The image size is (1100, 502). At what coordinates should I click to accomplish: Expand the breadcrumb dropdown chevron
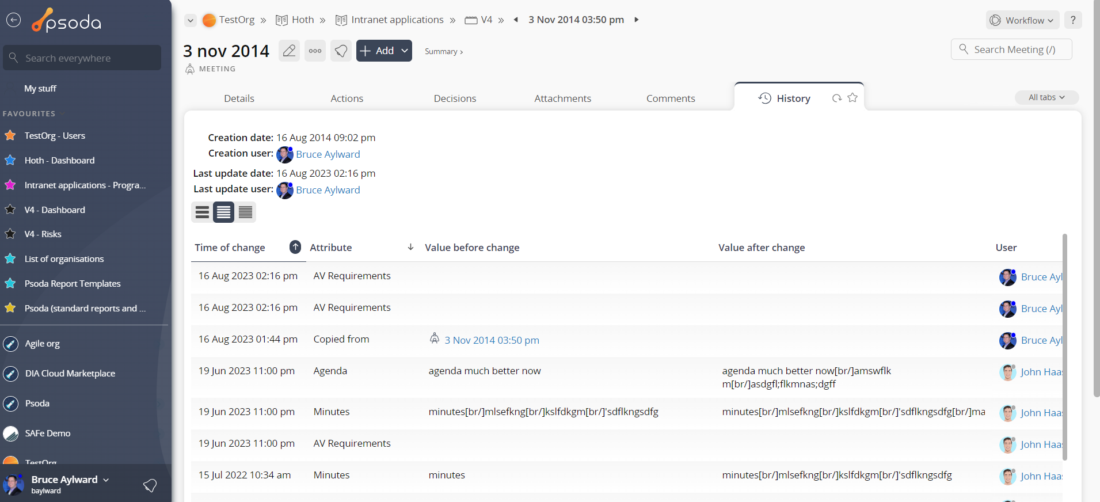pyautogui.click(x=191, y=20)
